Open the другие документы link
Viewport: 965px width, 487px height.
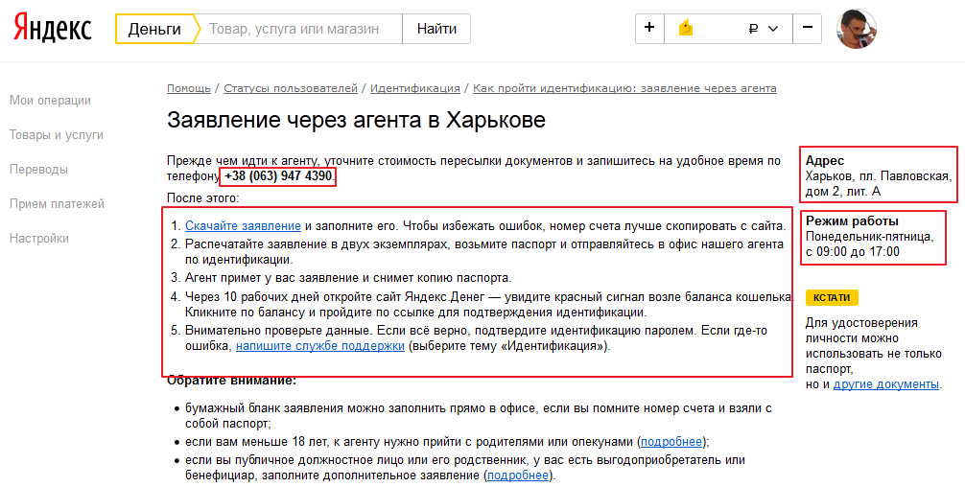(x=885, y=383)
